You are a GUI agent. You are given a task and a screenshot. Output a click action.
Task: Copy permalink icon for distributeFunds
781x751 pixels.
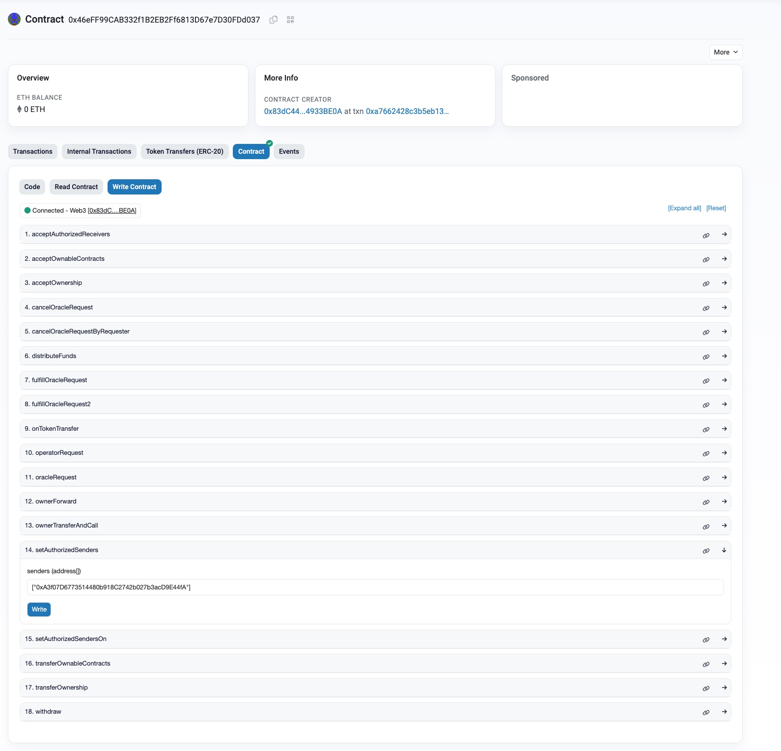706,357
